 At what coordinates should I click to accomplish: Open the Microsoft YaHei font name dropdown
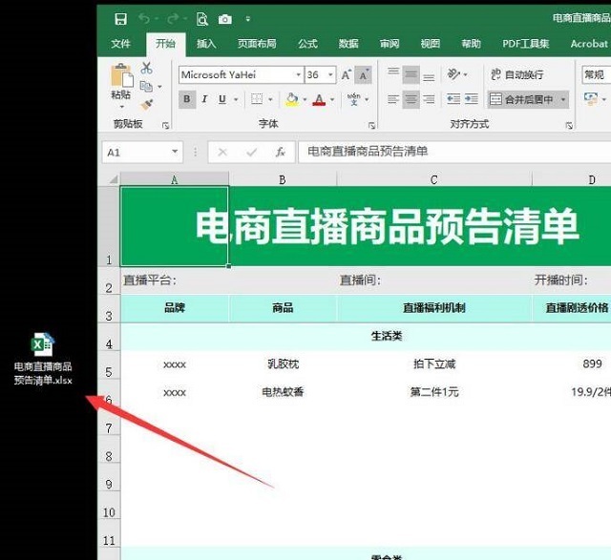(298, 74)
